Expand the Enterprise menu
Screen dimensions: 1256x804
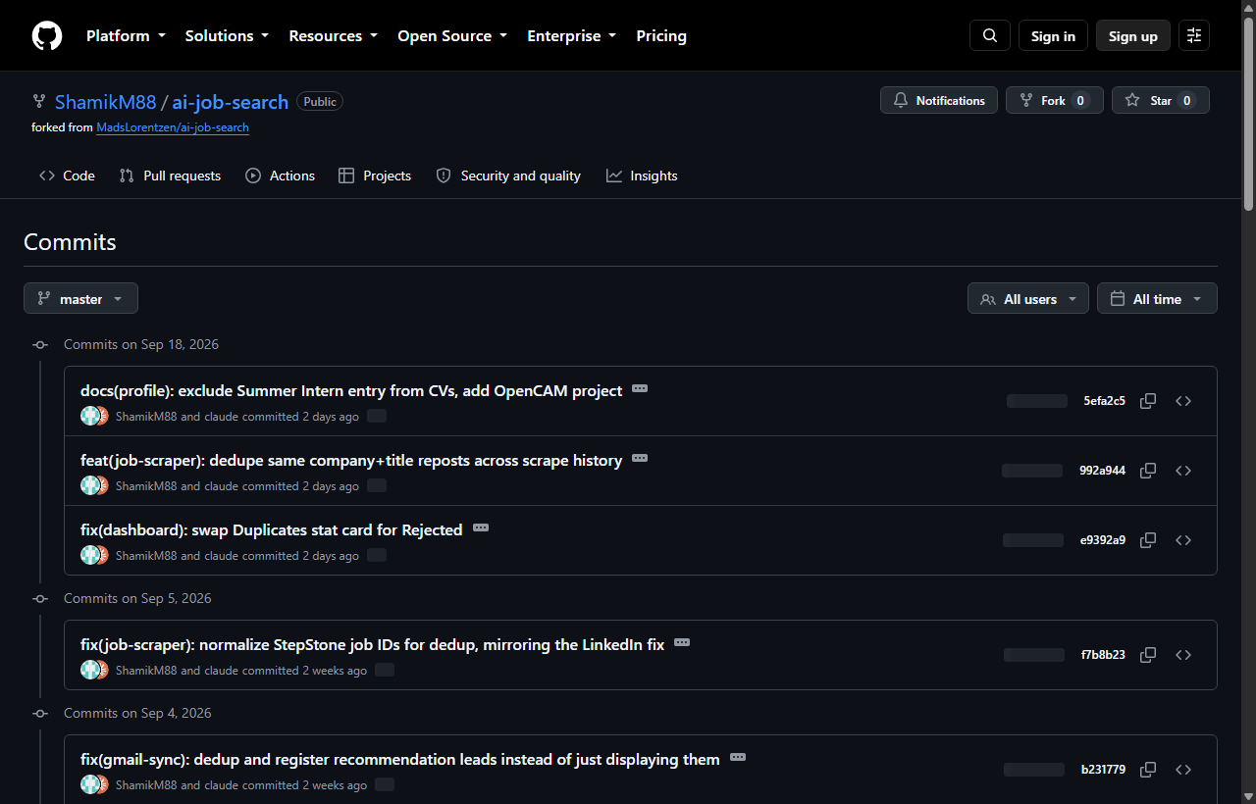pyautogui.click(x=572, y=36)
